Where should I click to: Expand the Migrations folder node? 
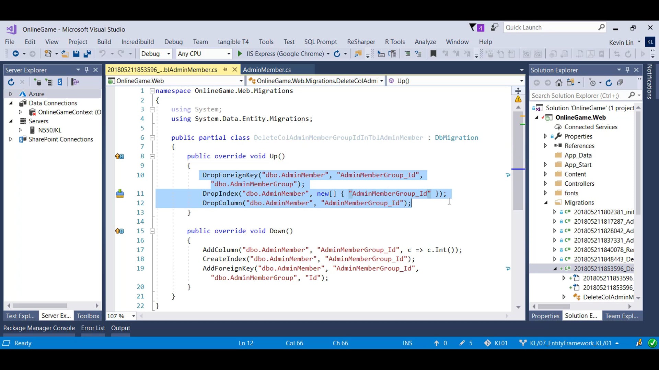[546, 202]
